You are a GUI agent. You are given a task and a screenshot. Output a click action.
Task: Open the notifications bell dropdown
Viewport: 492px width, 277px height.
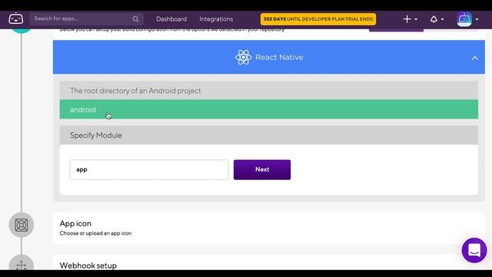(x=437, y=19)
